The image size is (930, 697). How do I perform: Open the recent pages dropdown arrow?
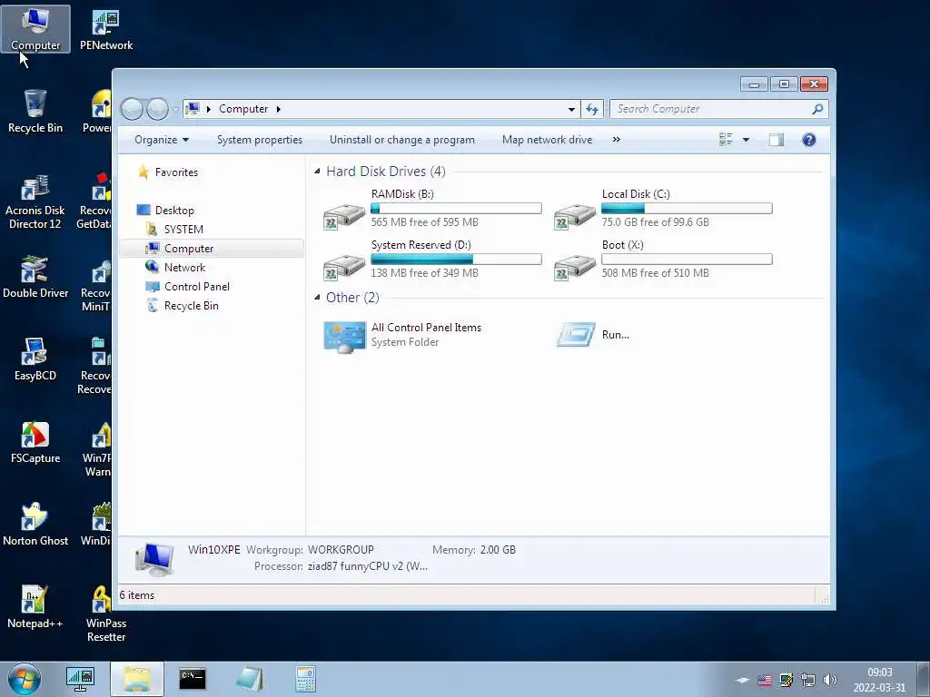click(x=175, y=109)
